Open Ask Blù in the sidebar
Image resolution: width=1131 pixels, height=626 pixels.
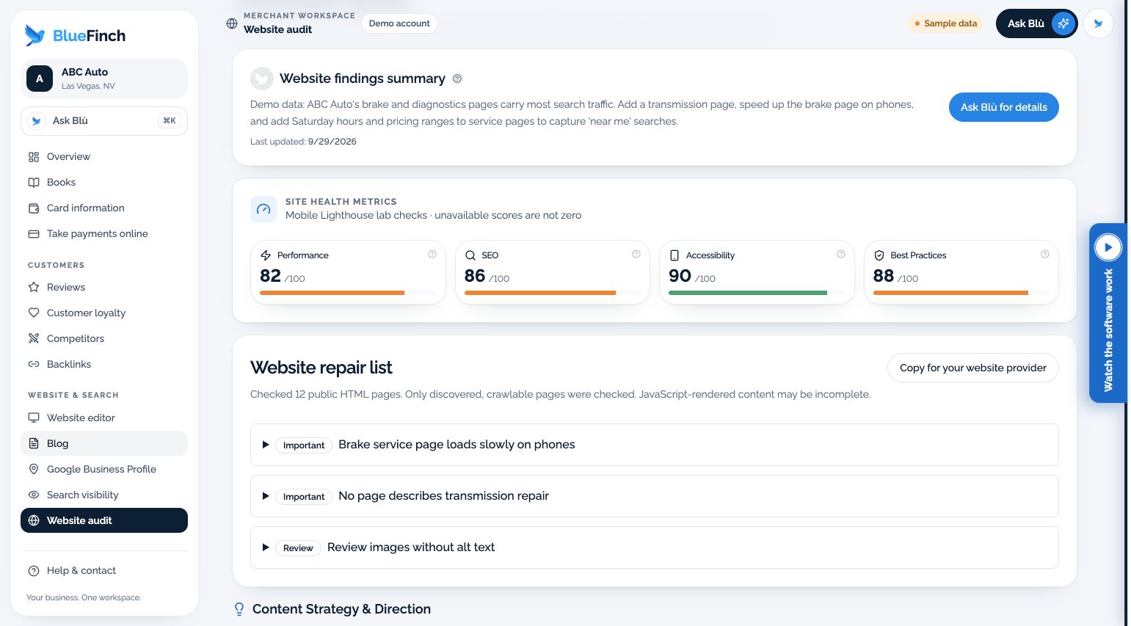[104, 121]
